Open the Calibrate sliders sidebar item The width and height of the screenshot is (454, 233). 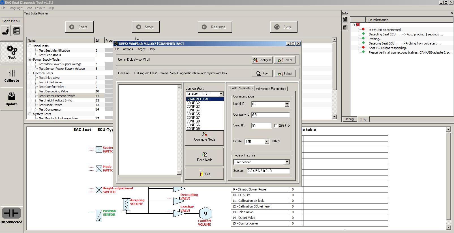coord(12,75)
